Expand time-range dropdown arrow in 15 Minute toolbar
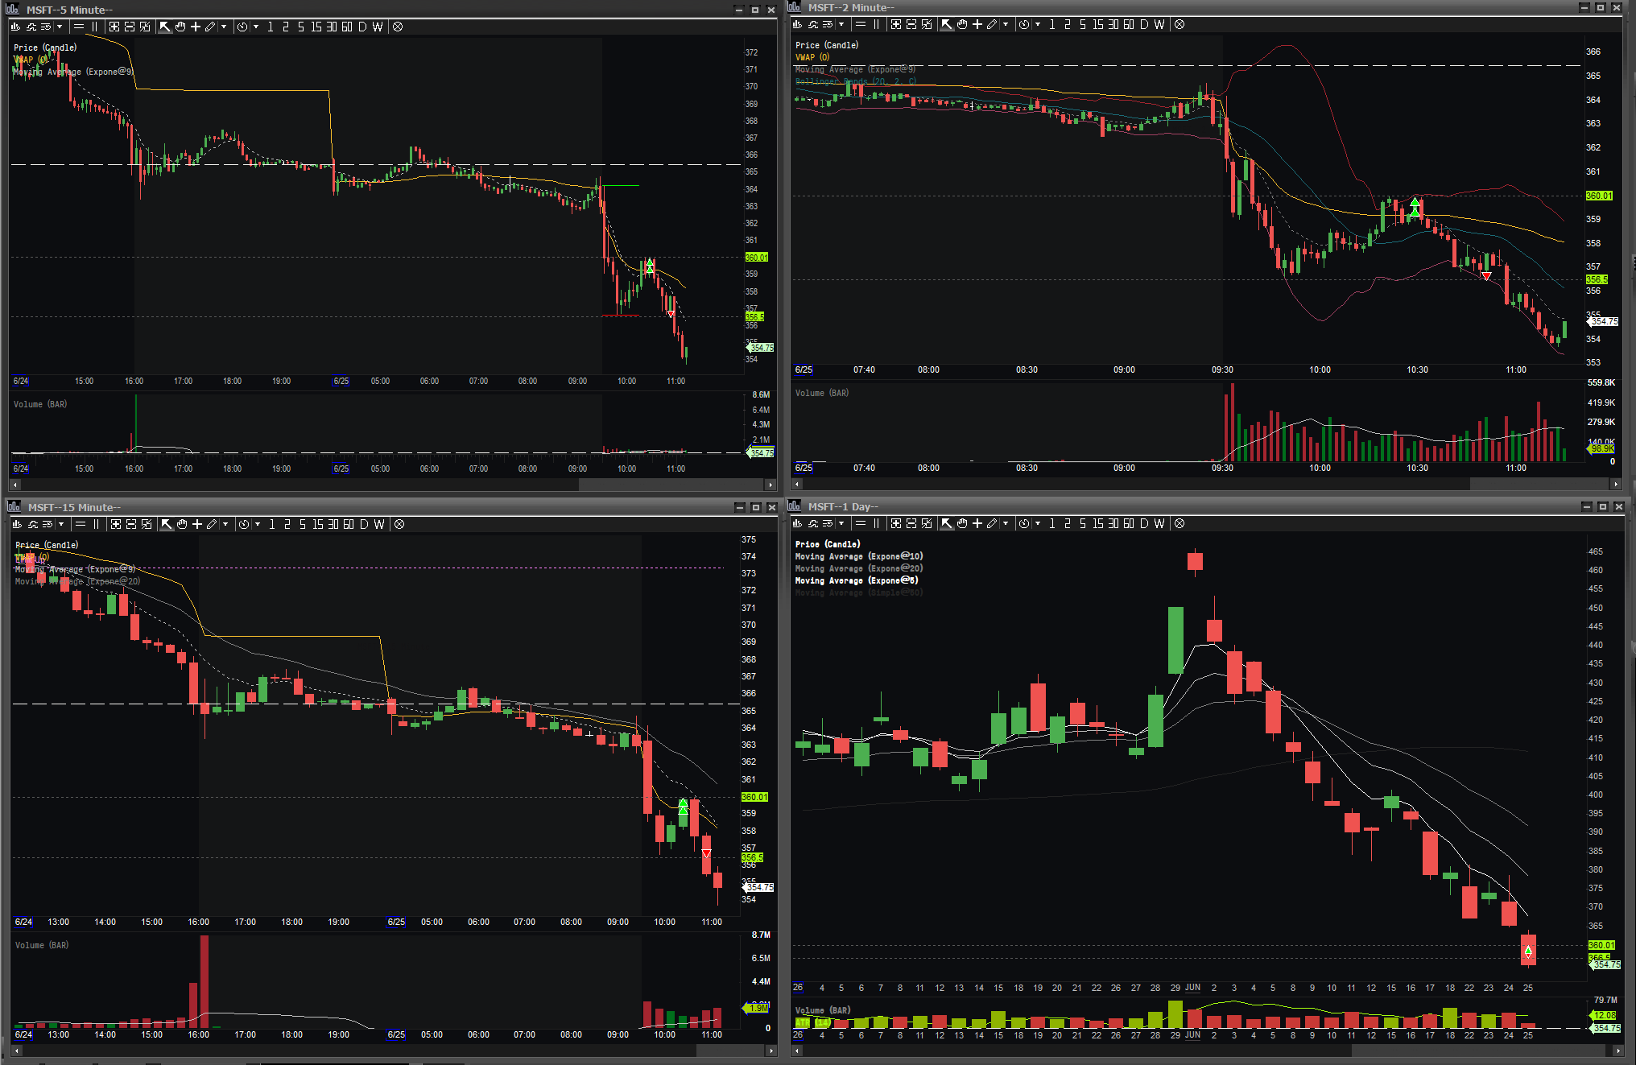This screenshot has width=1636, height=1065. (x=258, y=524)
